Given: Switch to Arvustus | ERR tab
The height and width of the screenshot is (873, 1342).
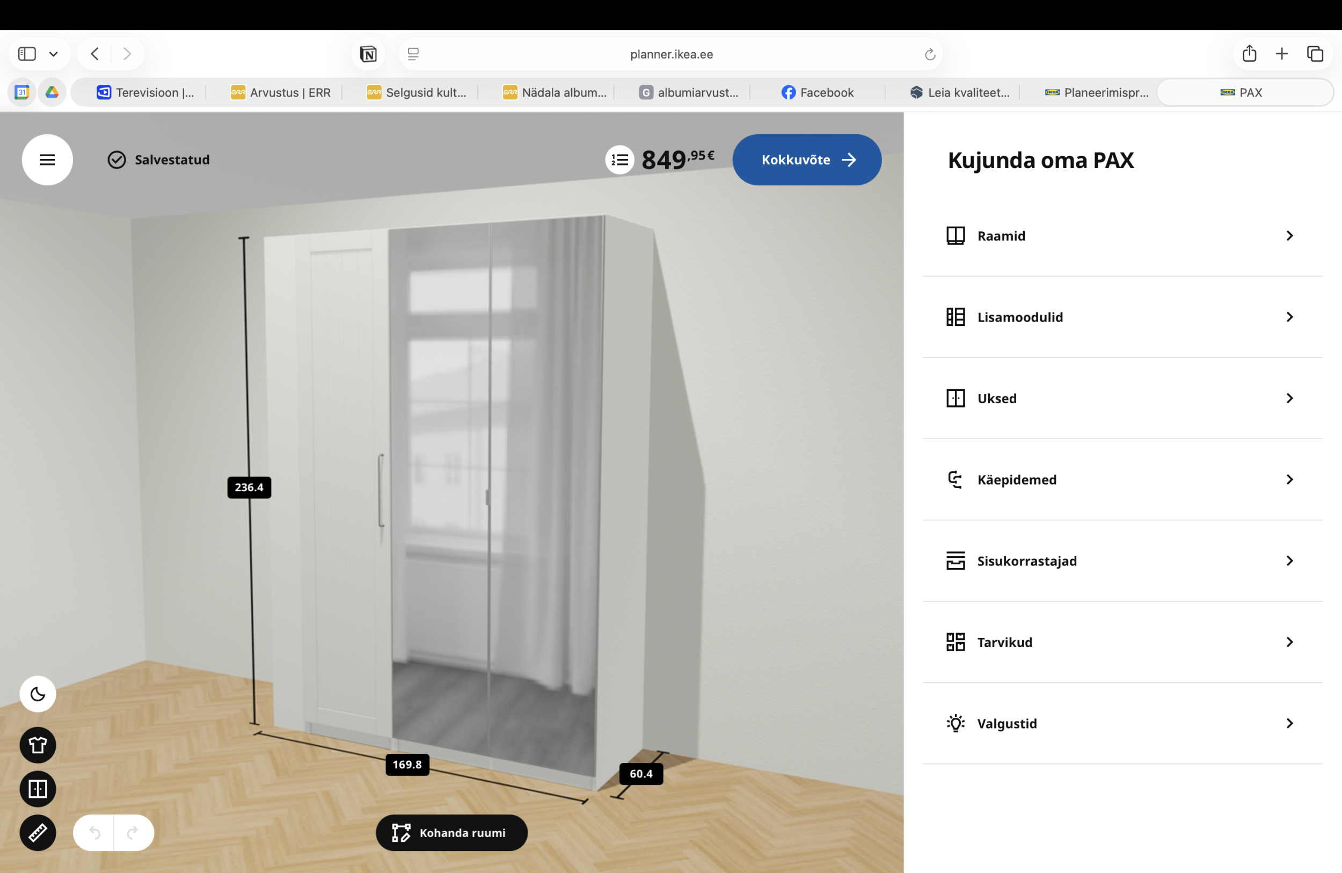Looking at the screenshot, I should 281,92.
